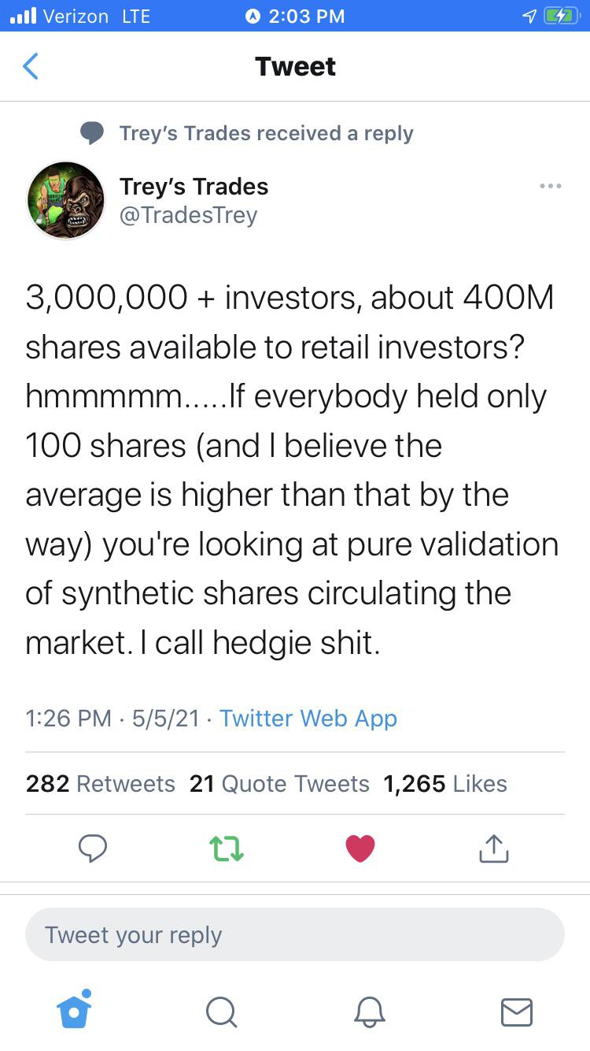
Task: View who gave 1,265 Likes
Action: coord(445,783)
